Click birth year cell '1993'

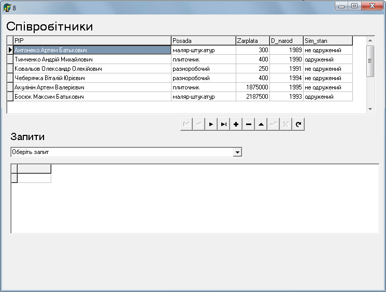pos(287,97)
